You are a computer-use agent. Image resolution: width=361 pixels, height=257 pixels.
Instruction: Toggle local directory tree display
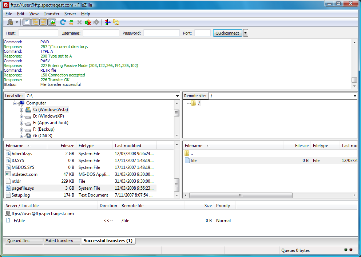(35, 23)
